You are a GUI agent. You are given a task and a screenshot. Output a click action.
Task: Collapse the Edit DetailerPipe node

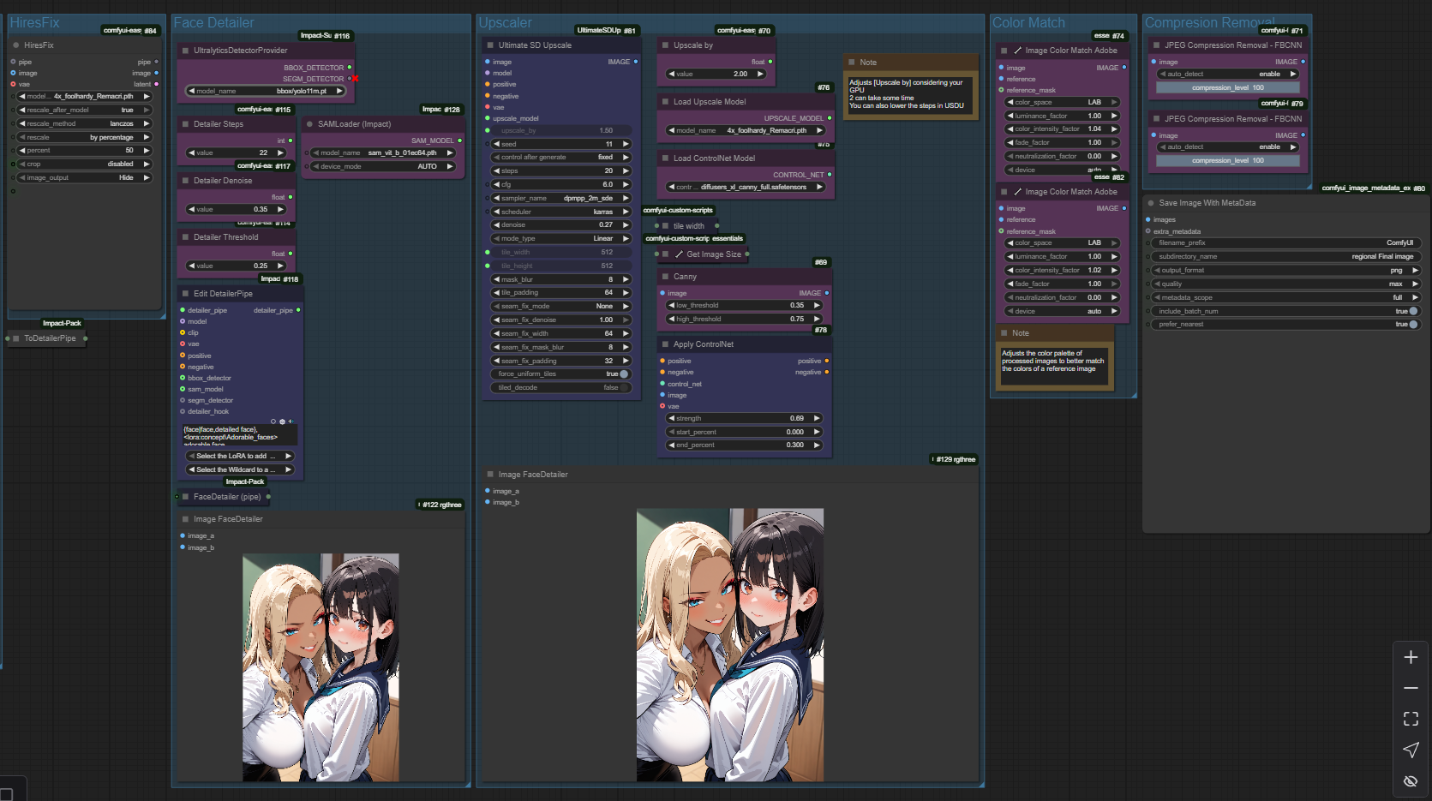click(185, 294)
